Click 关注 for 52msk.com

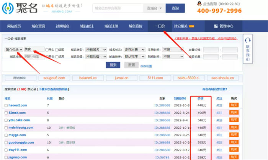219,113
